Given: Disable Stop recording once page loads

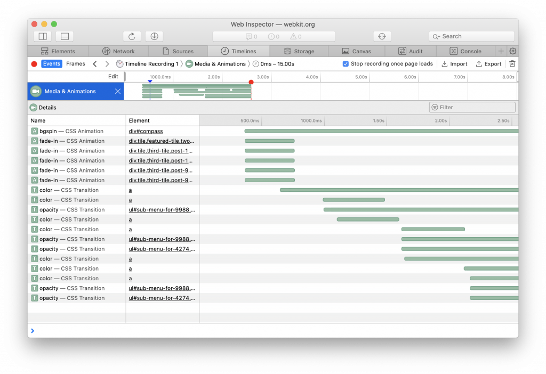Looking at the screenshot, I should 346,63.
